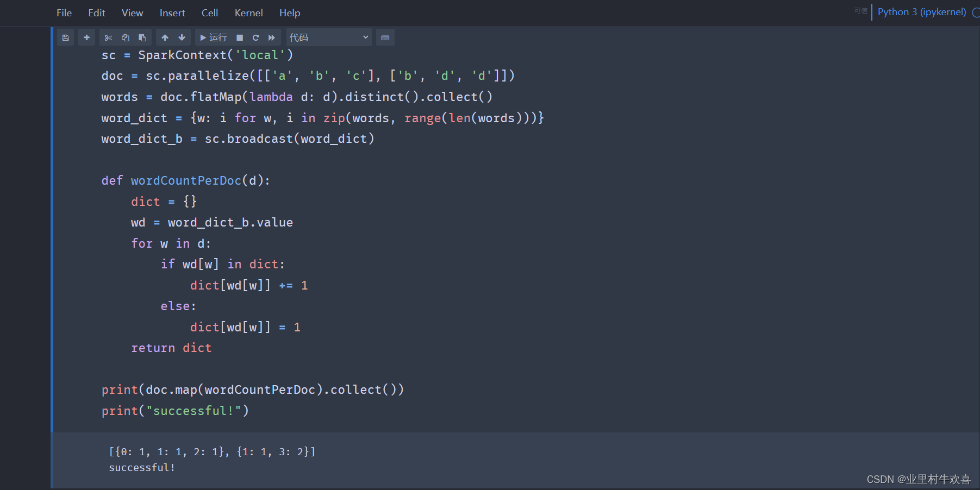Open the Kernel menu

[248, 13]
